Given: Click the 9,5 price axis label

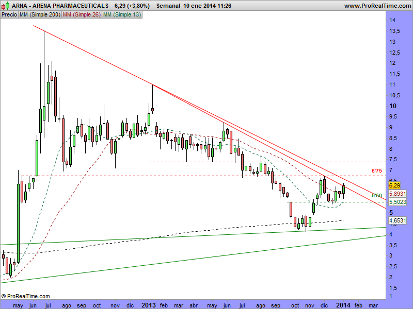Looking at the screenshot, I should 394,117.
